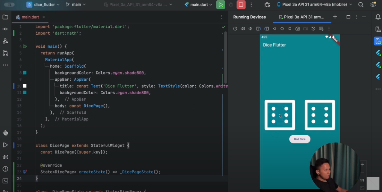Open the Pull Requests tool window

coord(5,53)
